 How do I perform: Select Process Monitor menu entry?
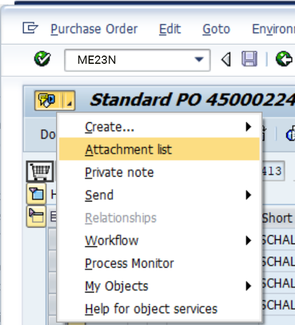point(159,263)
